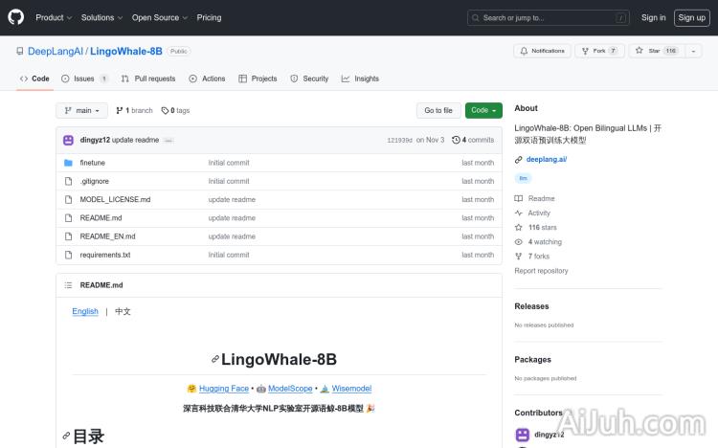This screenshot has width=718, height=448.
Task: Open the Releases heading link
Action: [531, 306]
